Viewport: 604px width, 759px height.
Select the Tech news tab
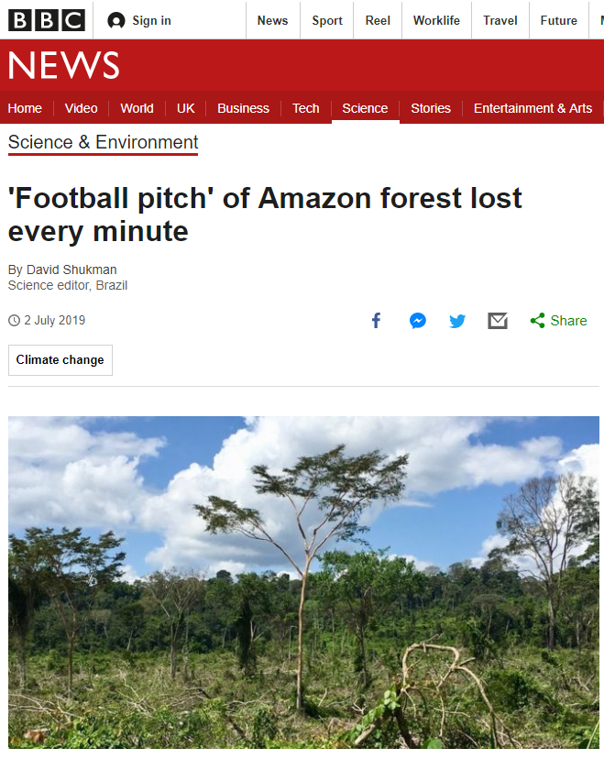click(306, 108)
